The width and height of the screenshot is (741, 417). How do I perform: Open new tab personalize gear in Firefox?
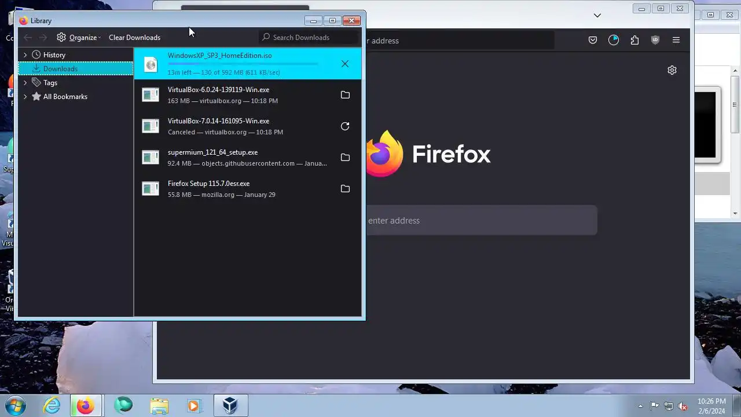point(672,70)
